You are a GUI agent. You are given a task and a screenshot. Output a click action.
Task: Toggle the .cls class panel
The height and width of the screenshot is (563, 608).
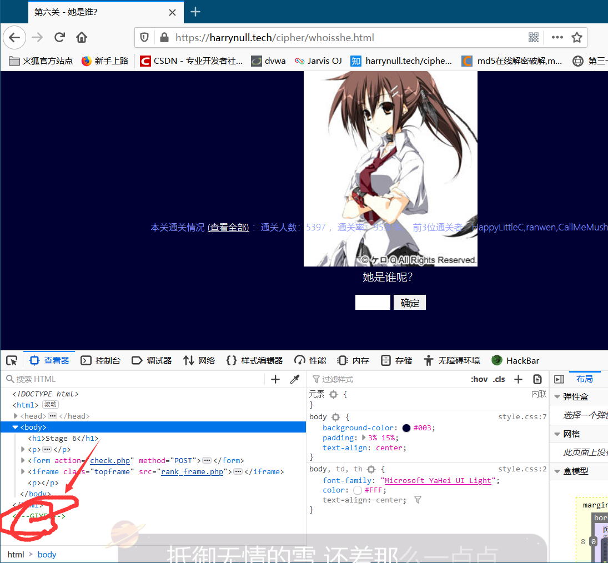click(x=499, y=379)
